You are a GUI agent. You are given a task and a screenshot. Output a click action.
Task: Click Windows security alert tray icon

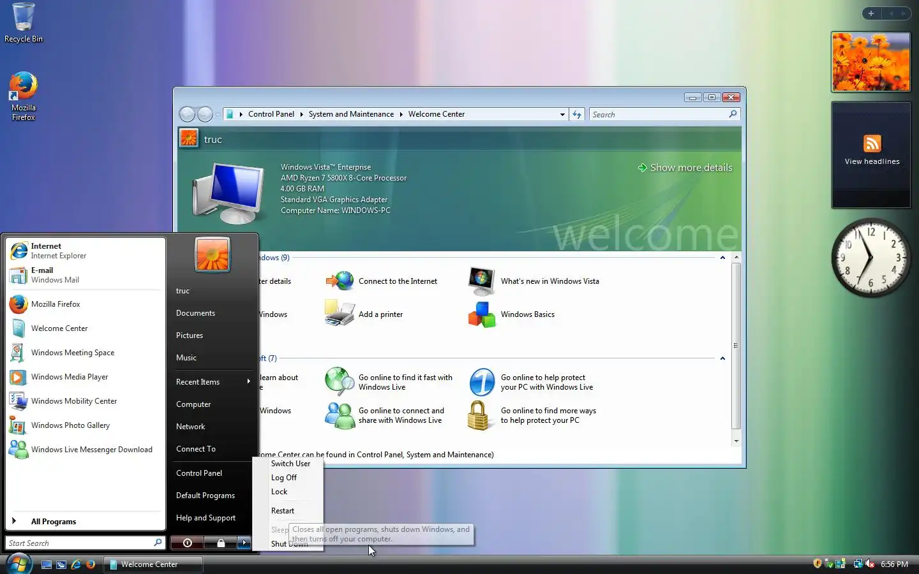click(818, 564)
